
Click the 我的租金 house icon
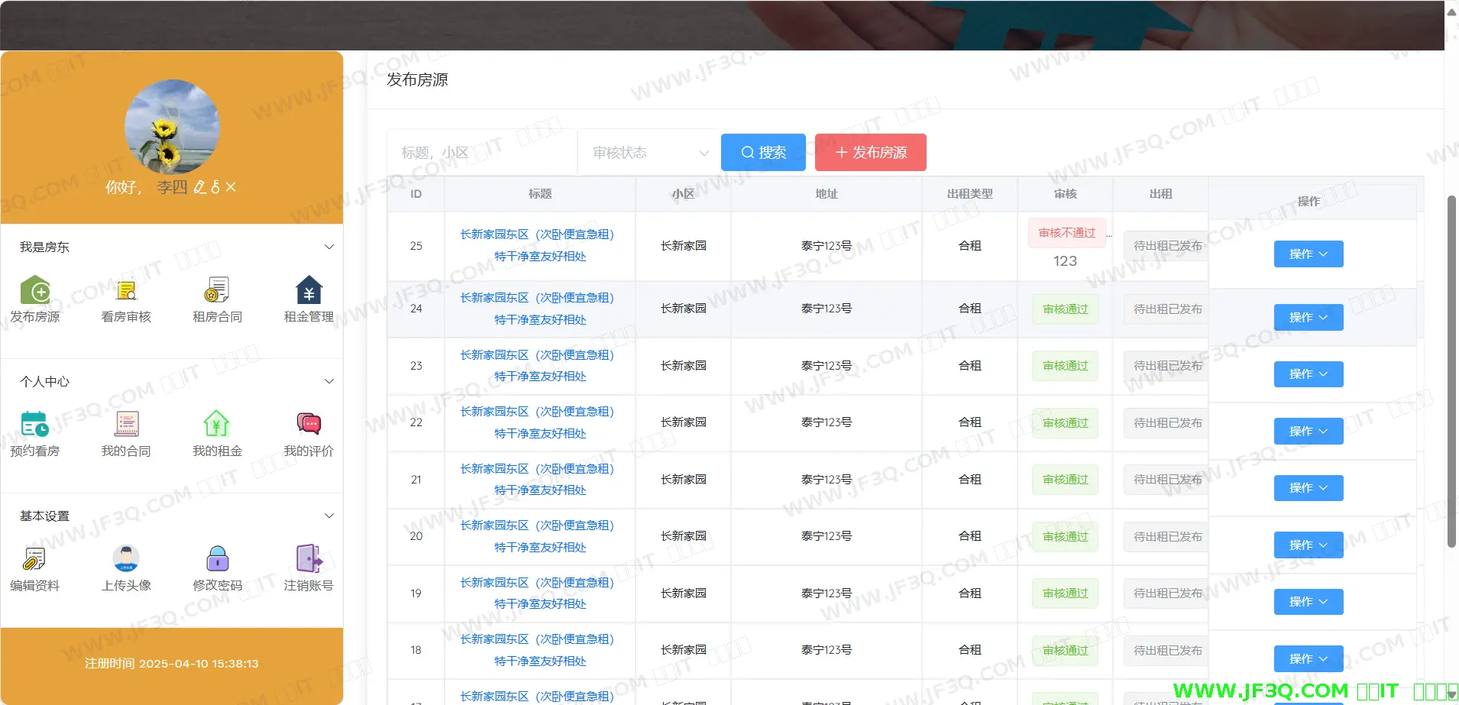(217, 425)
